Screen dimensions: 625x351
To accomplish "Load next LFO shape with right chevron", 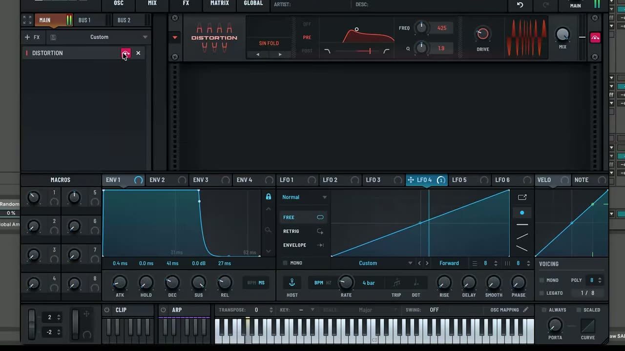I will pyautogui.click(x=427, y=263).
